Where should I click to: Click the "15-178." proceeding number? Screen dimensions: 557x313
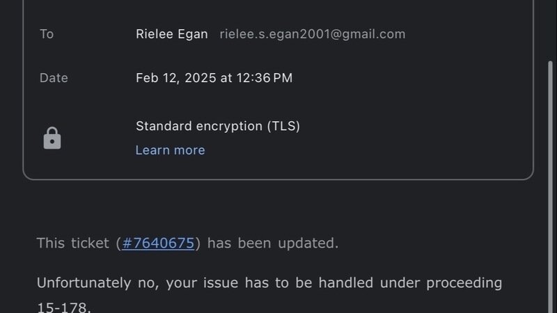(x=63, y=307)
